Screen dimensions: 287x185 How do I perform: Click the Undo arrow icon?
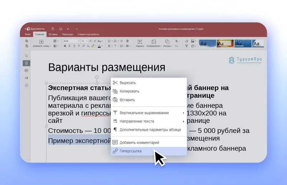(x=68, y=29)
